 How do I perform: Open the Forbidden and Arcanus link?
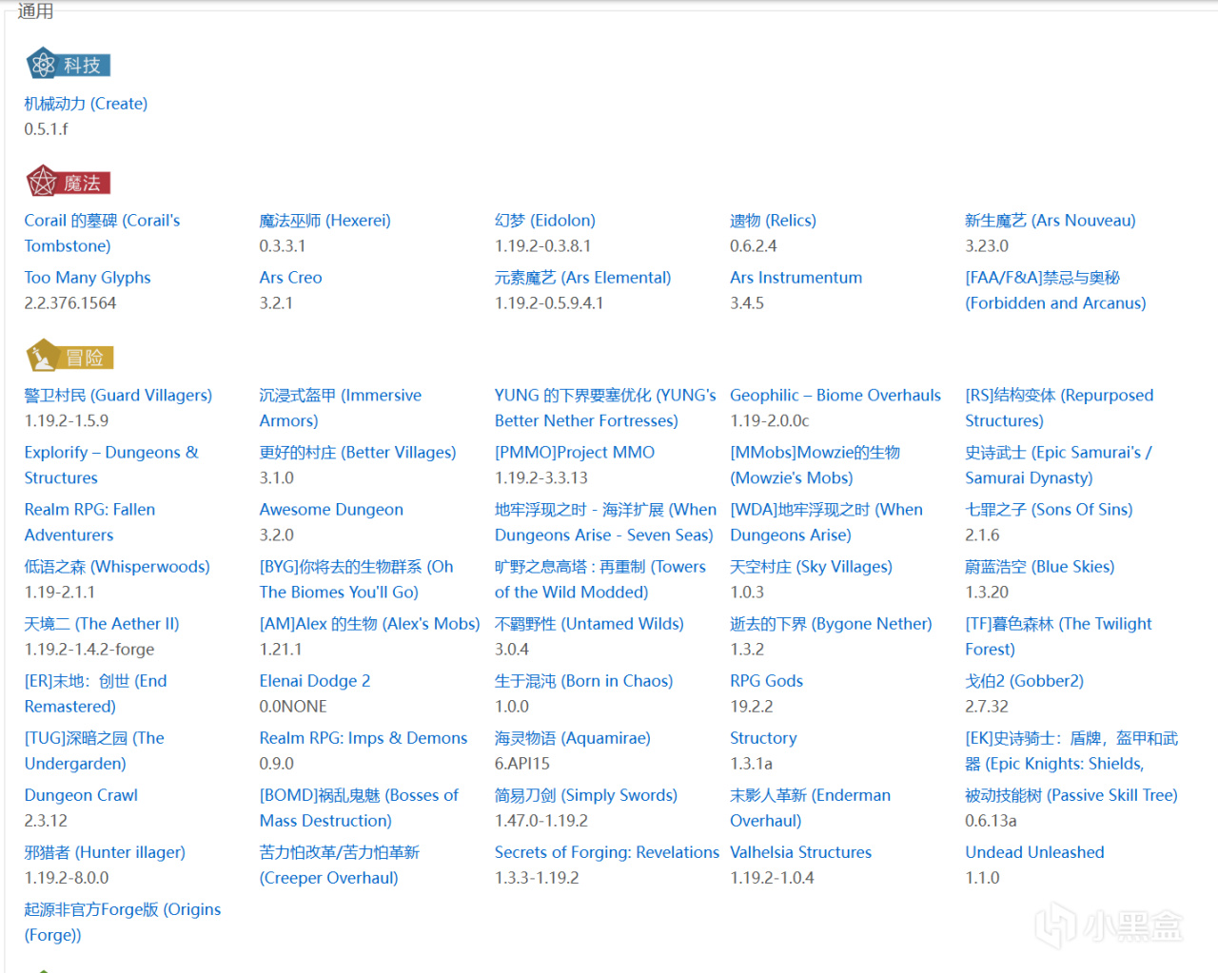1055,290
